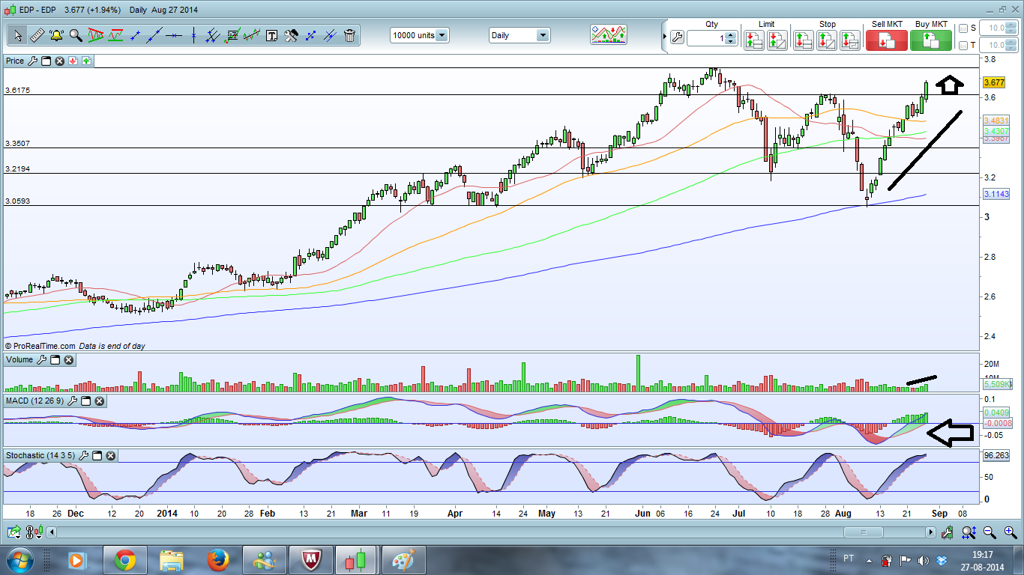This screenshot has height=575, width=1024.
Task: Activate the magnifier zoom tool
Action: click(76, 35)
